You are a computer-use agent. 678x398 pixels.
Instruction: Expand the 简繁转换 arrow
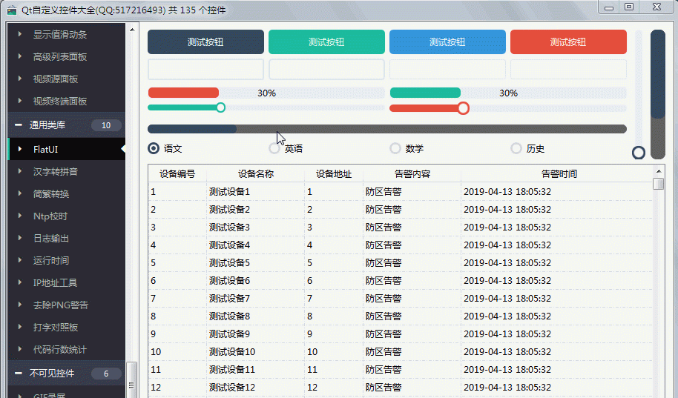[x=20, y=193]
